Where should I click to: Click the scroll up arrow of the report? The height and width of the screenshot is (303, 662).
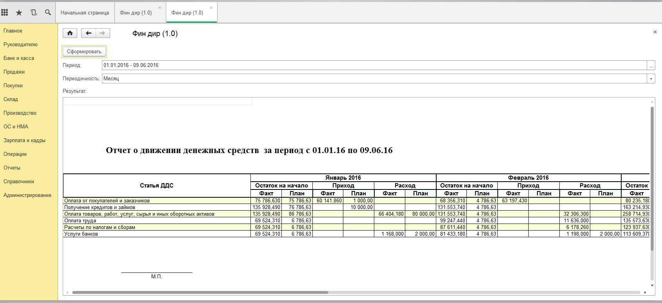point(652,102)
